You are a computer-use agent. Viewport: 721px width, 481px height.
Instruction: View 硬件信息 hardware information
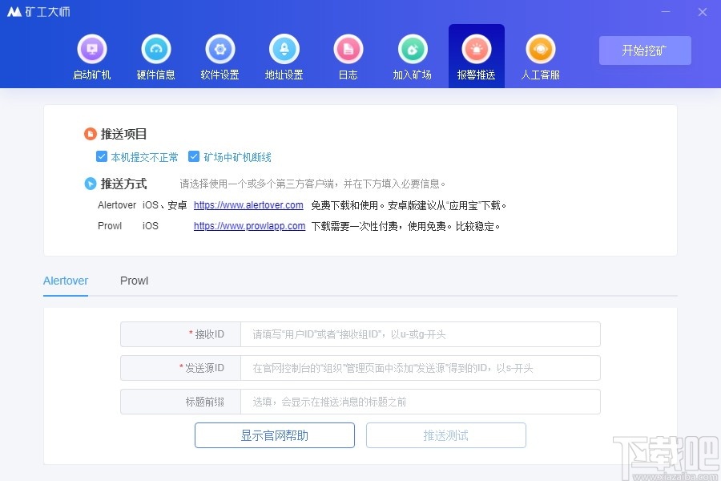click(x=155, y=55)
